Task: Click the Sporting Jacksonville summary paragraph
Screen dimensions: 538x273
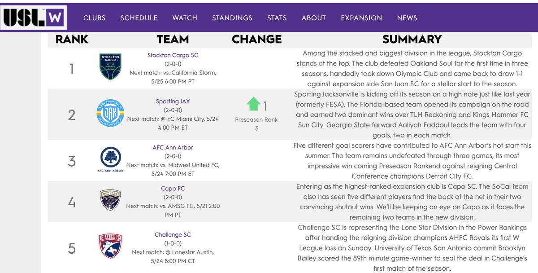Action: (x=412, y=115)
